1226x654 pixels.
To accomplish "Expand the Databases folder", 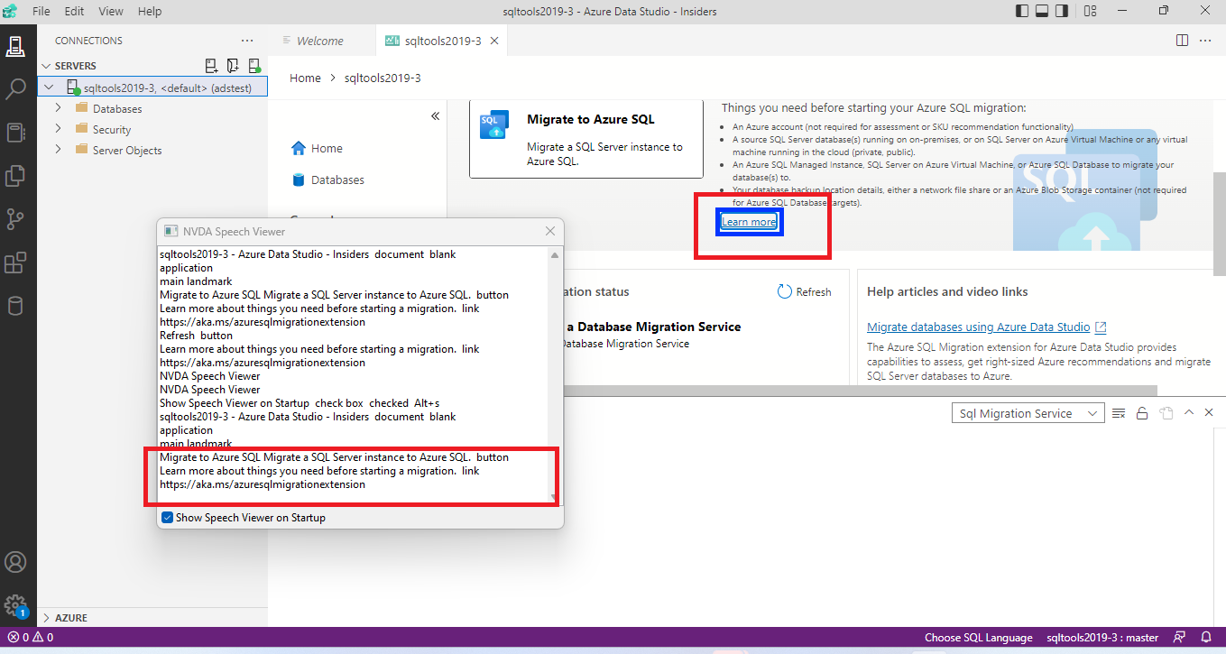I will click(58, 107).
